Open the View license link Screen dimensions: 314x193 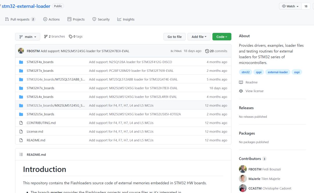click(x=251, y=91)
